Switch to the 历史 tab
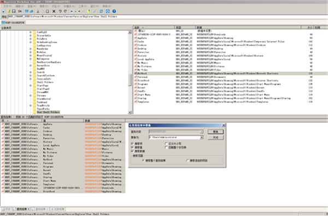This screenshot has height=216, width=328. point(6,209)
